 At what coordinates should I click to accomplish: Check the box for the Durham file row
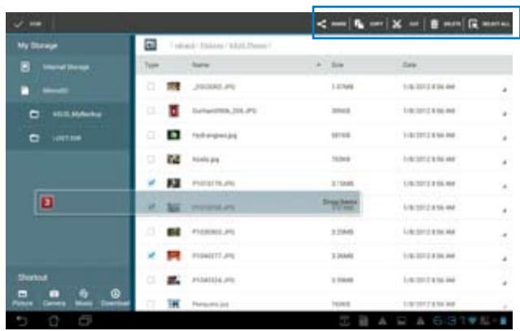click(151, 111)
